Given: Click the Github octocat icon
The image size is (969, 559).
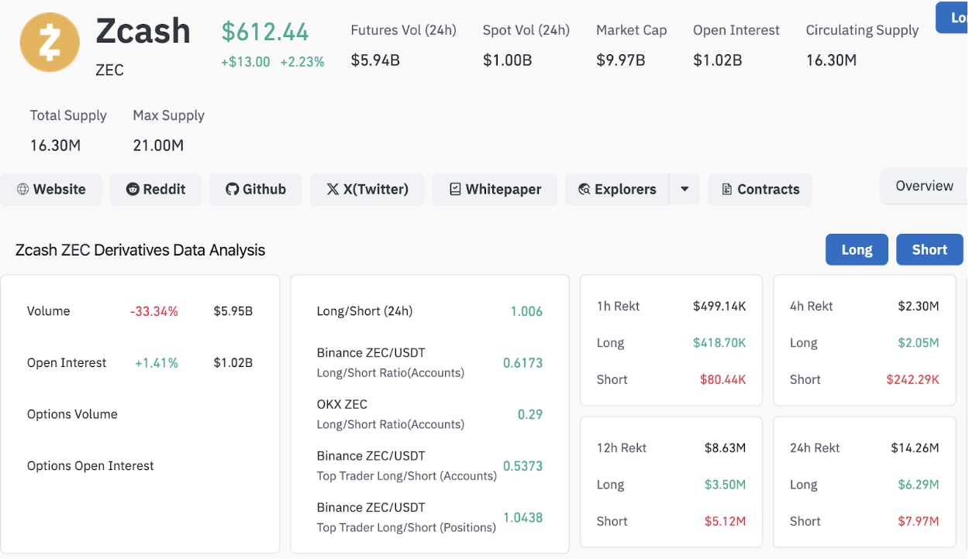Looking at the screenshot, I should (x=232, y=190).
